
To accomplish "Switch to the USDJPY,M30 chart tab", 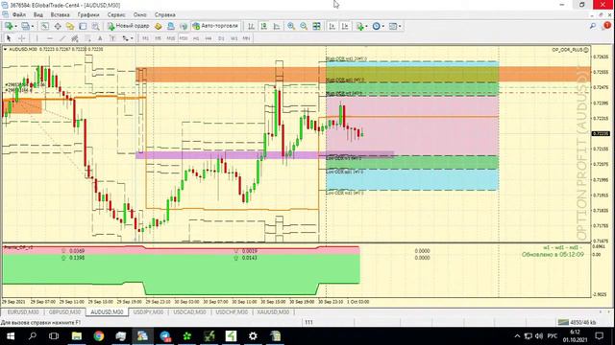I will click(148, 312).
